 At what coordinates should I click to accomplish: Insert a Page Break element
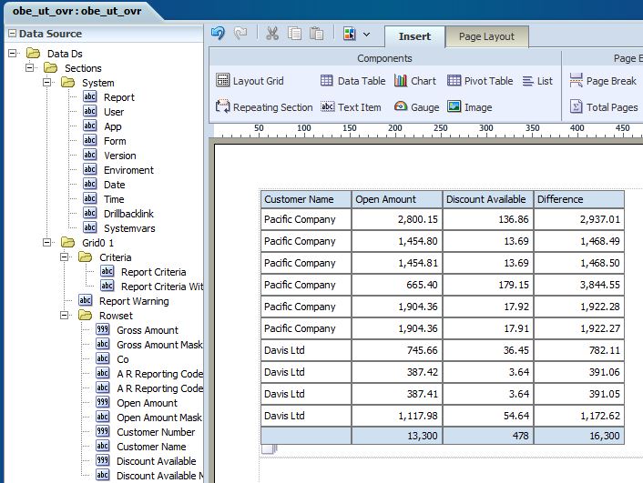(603, 81)
